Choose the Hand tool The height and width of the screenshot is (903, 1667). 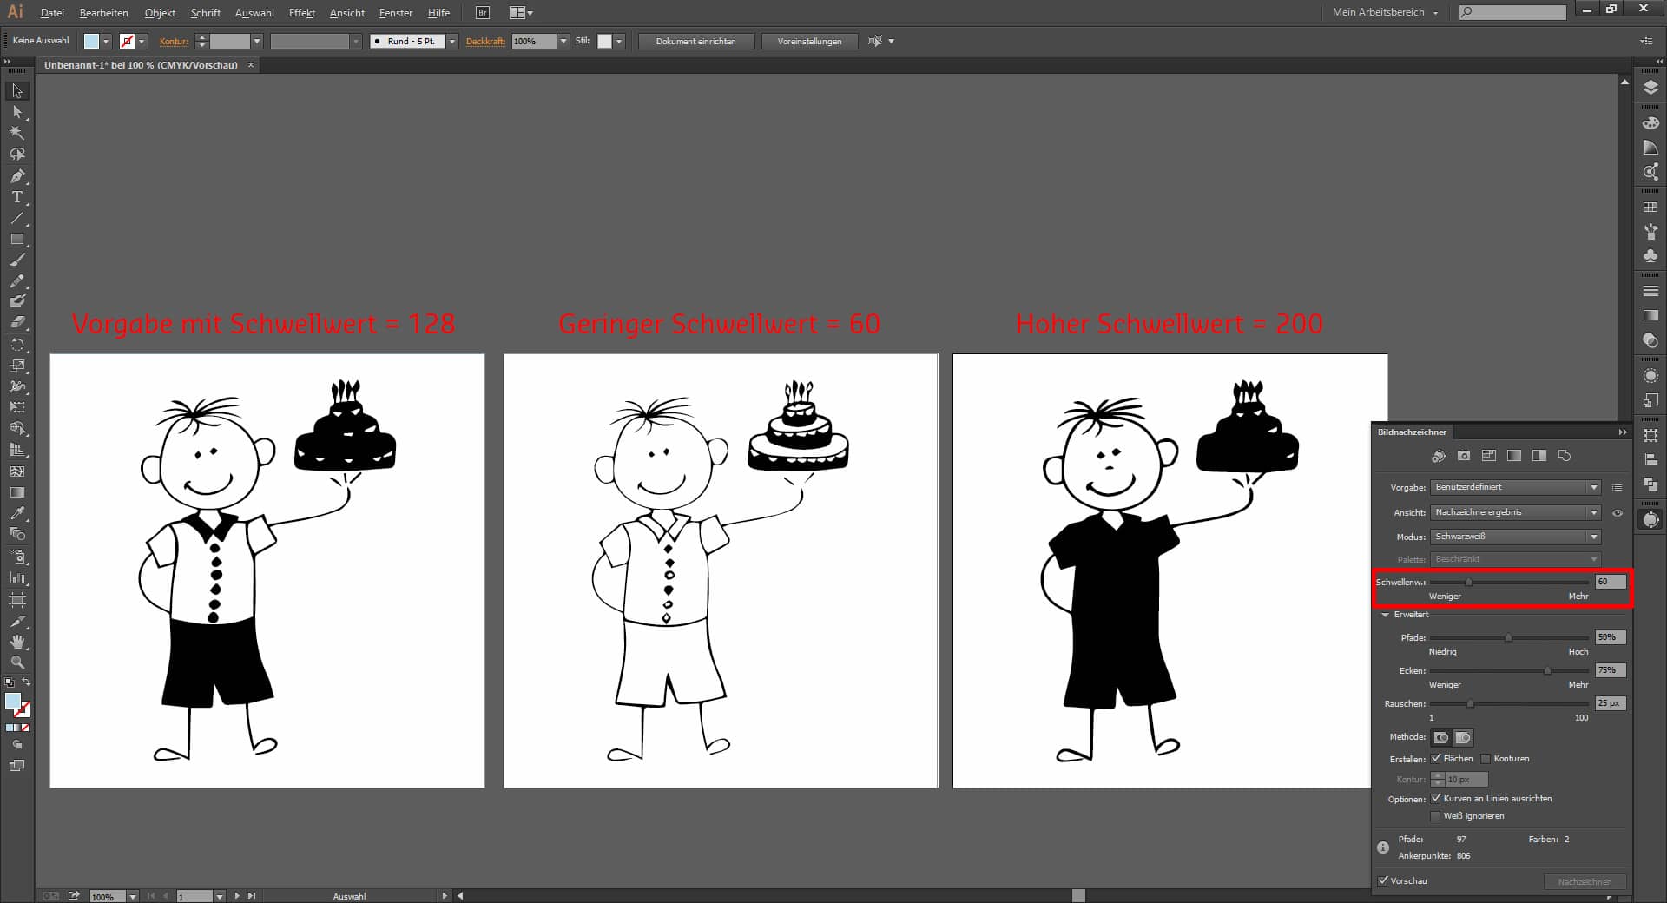point(17,642)
